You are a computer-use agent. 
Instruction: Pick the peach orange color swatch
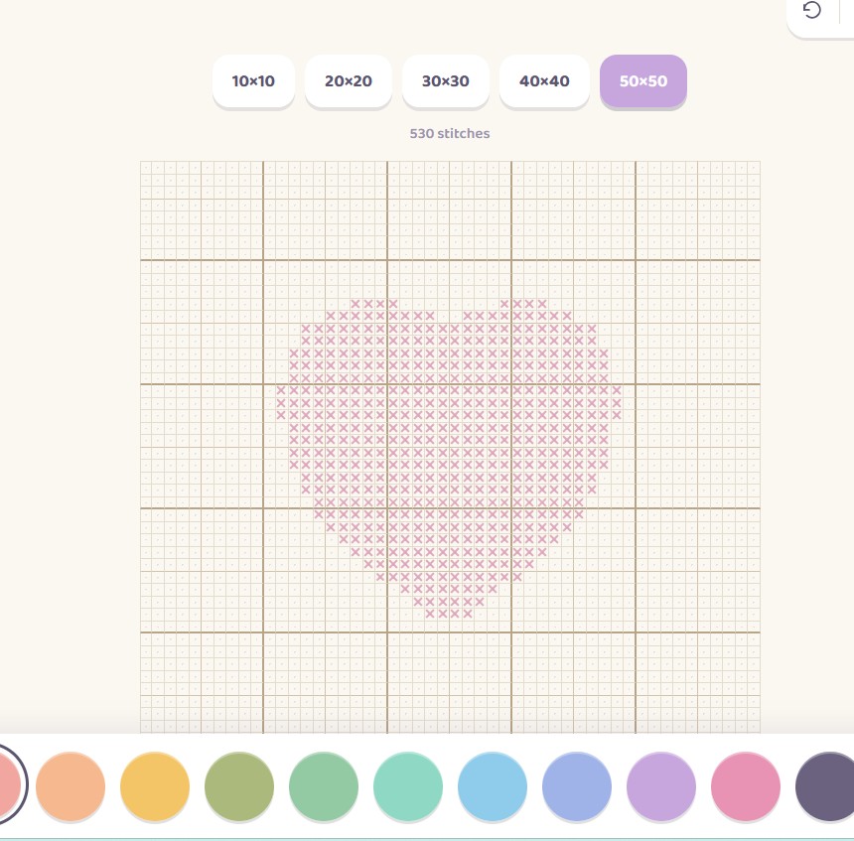pyautogui.click(x=71, y=786)
